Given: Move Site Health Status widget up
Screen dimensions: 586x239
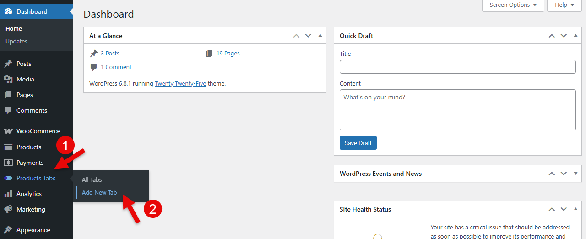Looking at the screenshot, I should [x=552, y=209].
